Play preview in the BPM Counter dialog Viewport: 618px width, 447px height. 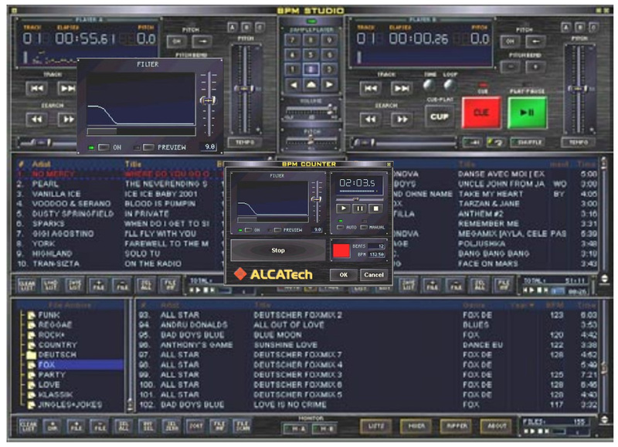343,208
